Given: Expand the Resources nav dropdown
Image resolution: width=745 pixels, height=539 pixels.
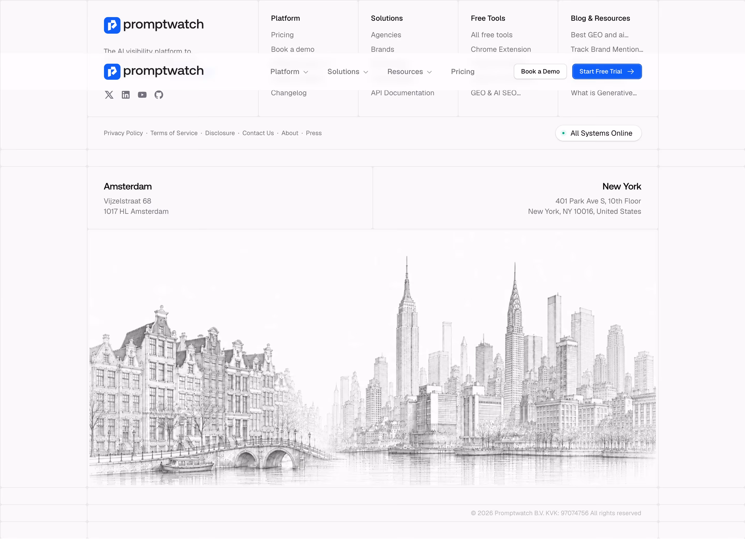Looking at the screenshot, I should (x=409, y=72).
